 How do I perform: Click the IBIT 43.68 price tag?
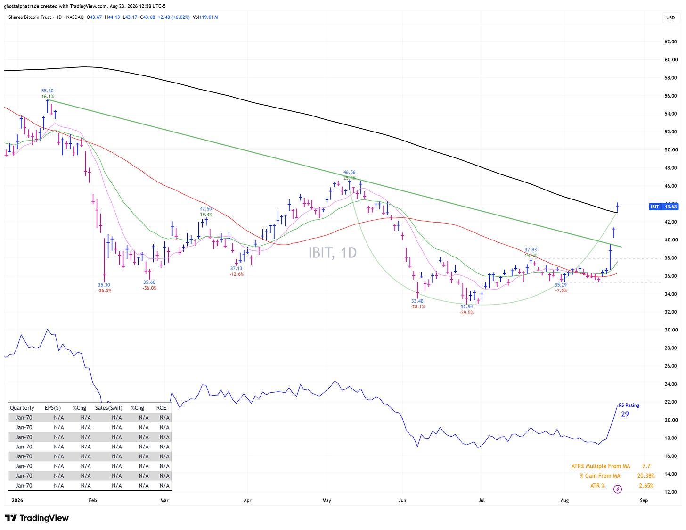pos(664,207)
